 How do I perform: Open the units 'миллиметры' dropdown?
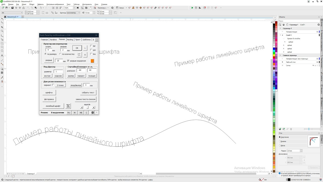point(79,13)
